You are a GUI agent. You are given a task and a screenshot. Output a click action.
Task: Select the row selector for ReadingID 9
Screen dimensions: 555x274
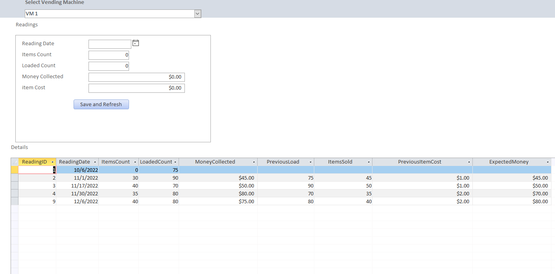(x=15, y=201)
